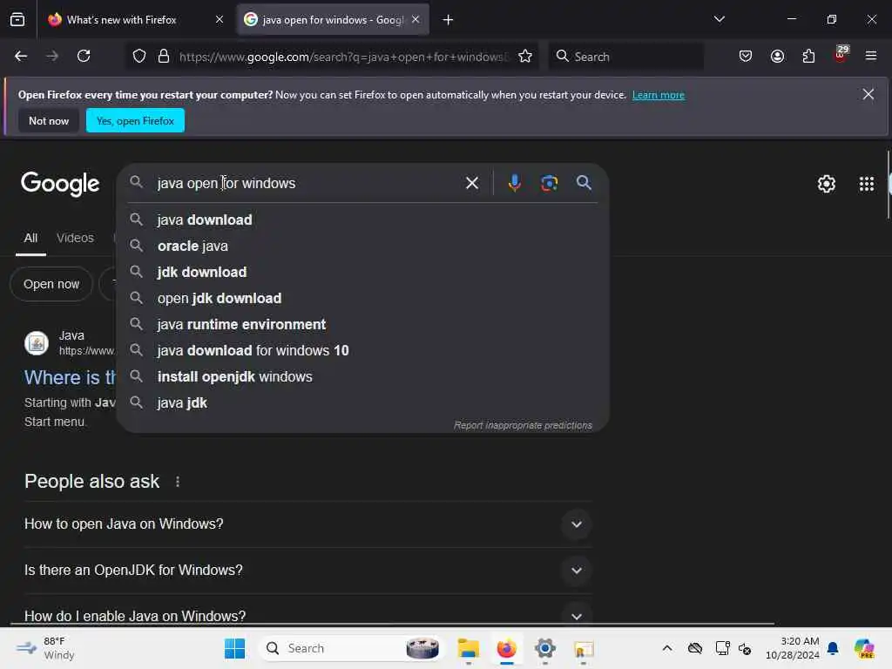This screenshot has height=669, width=892.
Task: List all tabs dropdown arrow
Action: (719, 19)
